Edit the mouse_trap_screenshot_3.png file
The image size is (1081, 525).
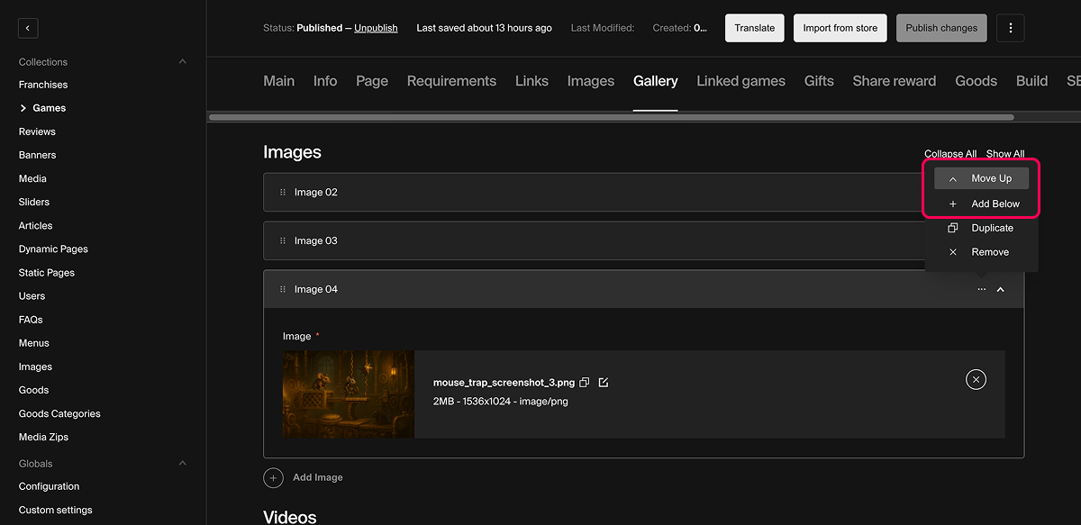click(604, 383)
